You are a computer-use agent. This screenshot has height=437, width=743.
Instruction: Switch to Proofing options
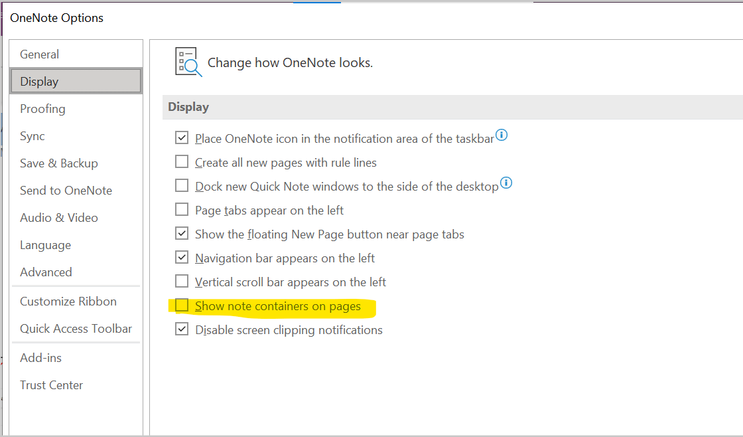[42, 108]
